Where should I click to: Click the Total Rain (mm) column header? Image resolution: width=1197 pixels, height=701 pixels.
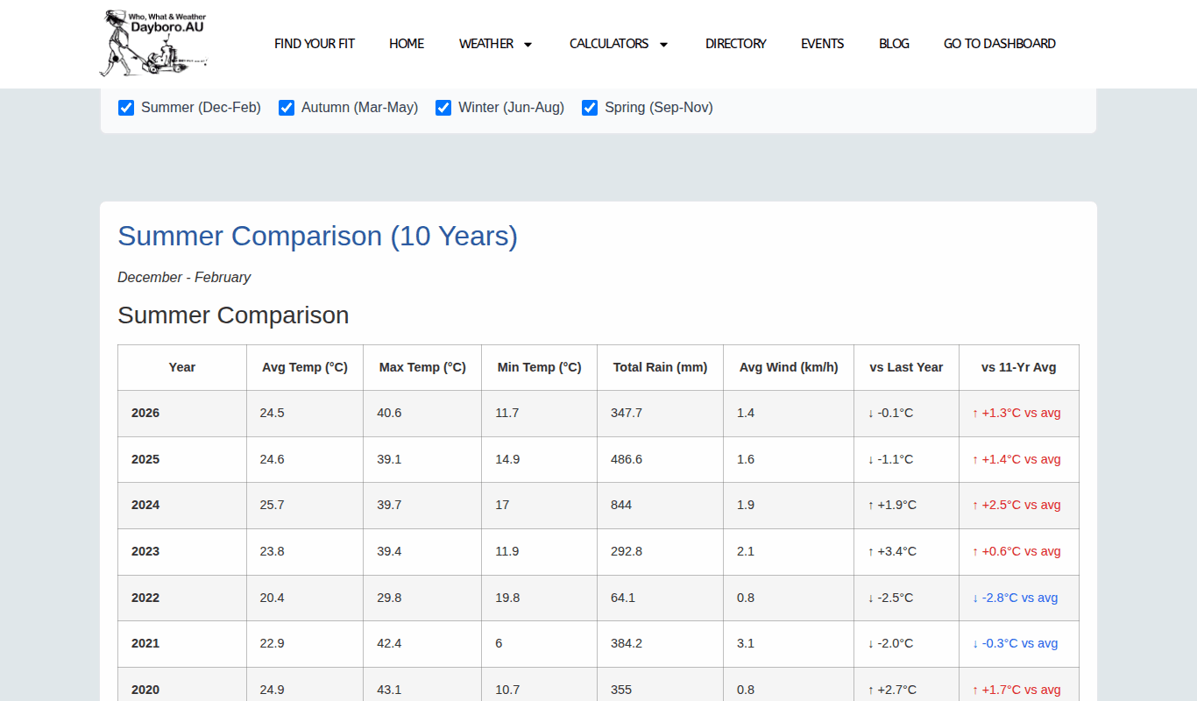661,367
